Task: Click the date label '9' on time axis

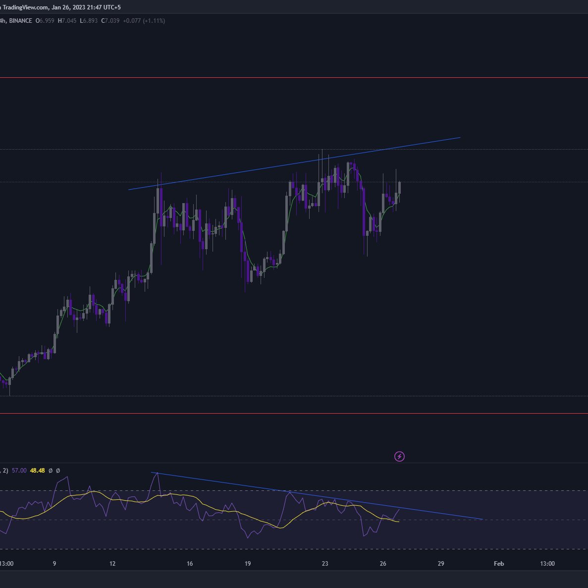Action: (x=54, y=563)
